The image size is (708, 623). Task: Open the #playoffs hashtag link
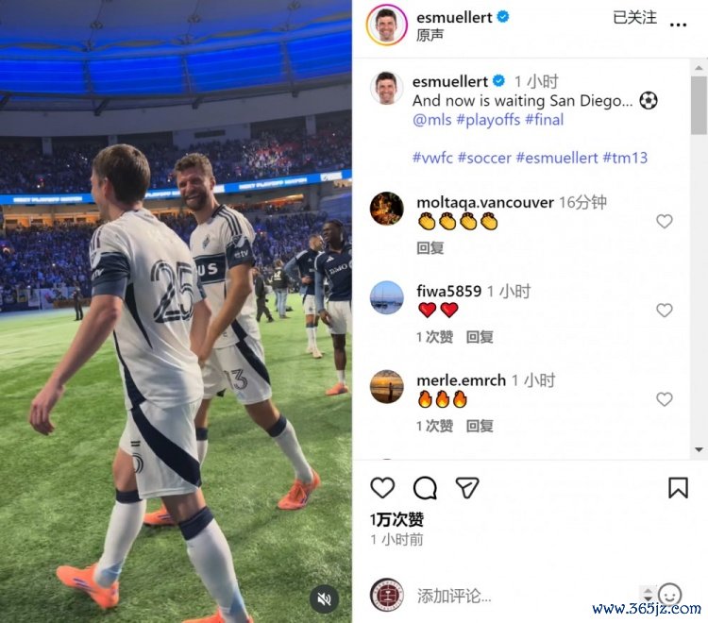[x=488, y=120]
